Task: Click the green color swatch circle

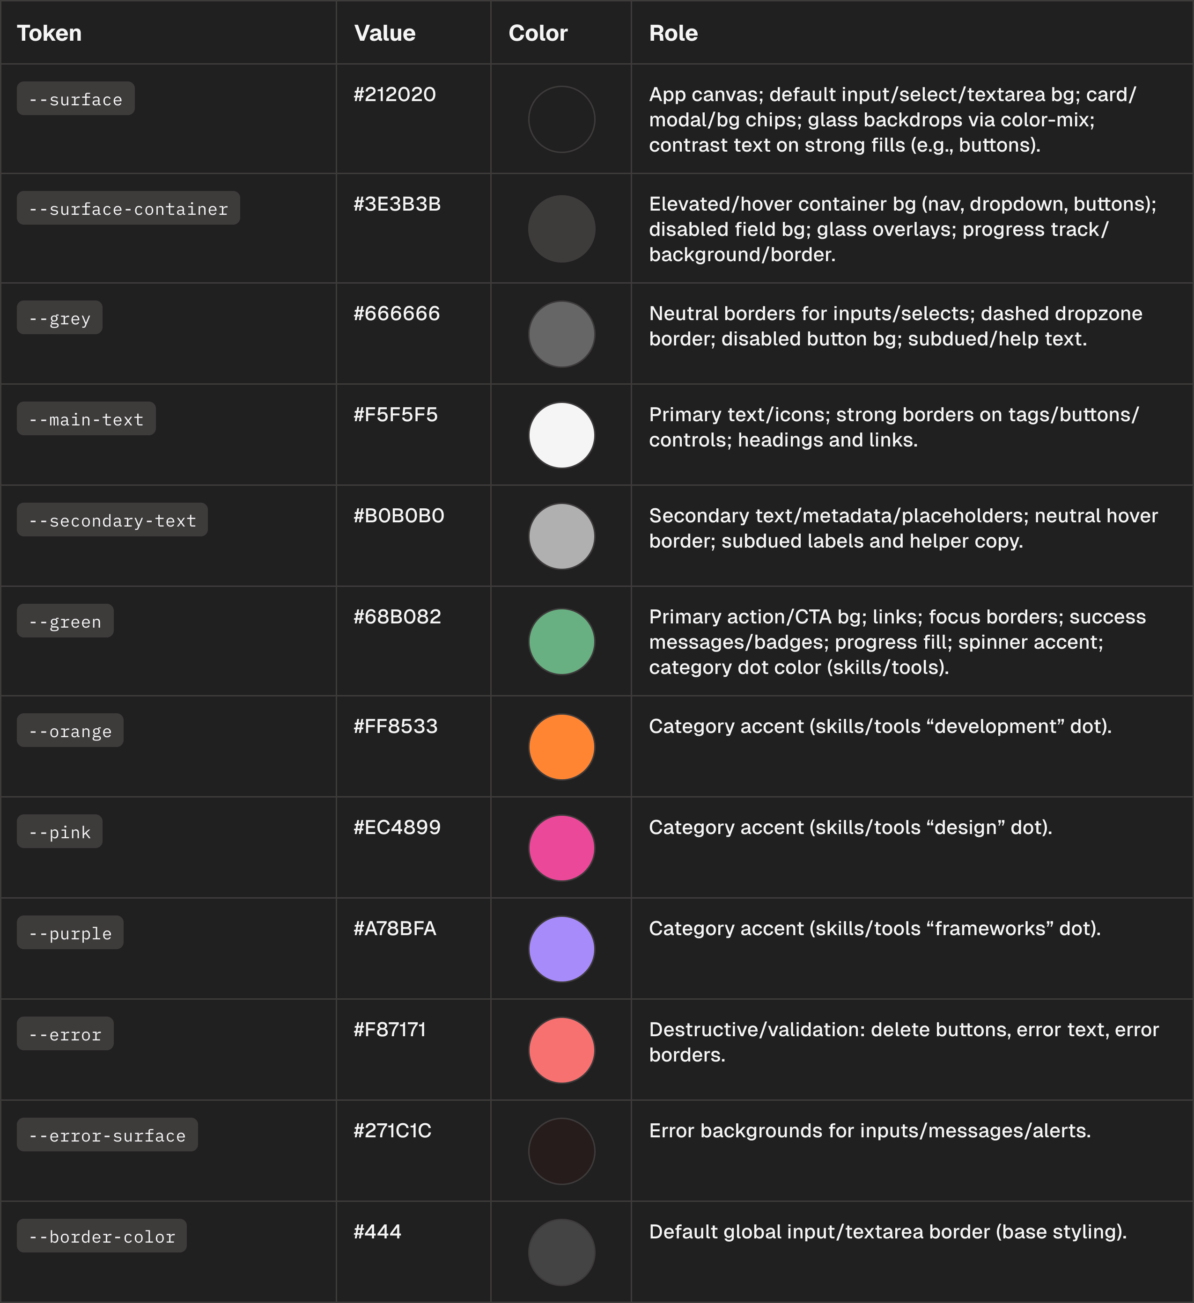Action: click(x=561, y=642)
